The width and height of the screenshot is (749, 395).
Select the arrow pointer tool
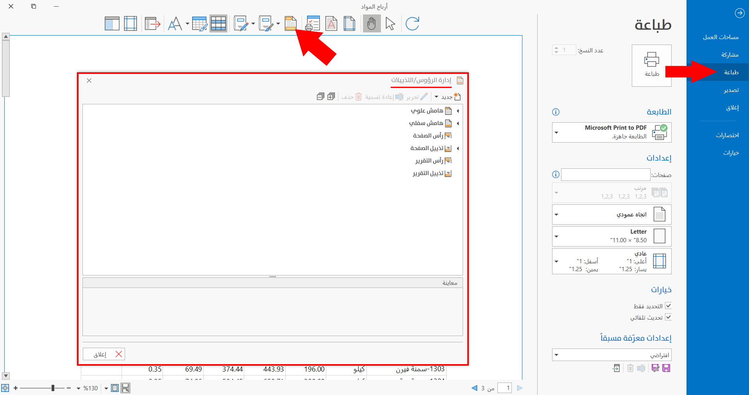pos(390,23)
